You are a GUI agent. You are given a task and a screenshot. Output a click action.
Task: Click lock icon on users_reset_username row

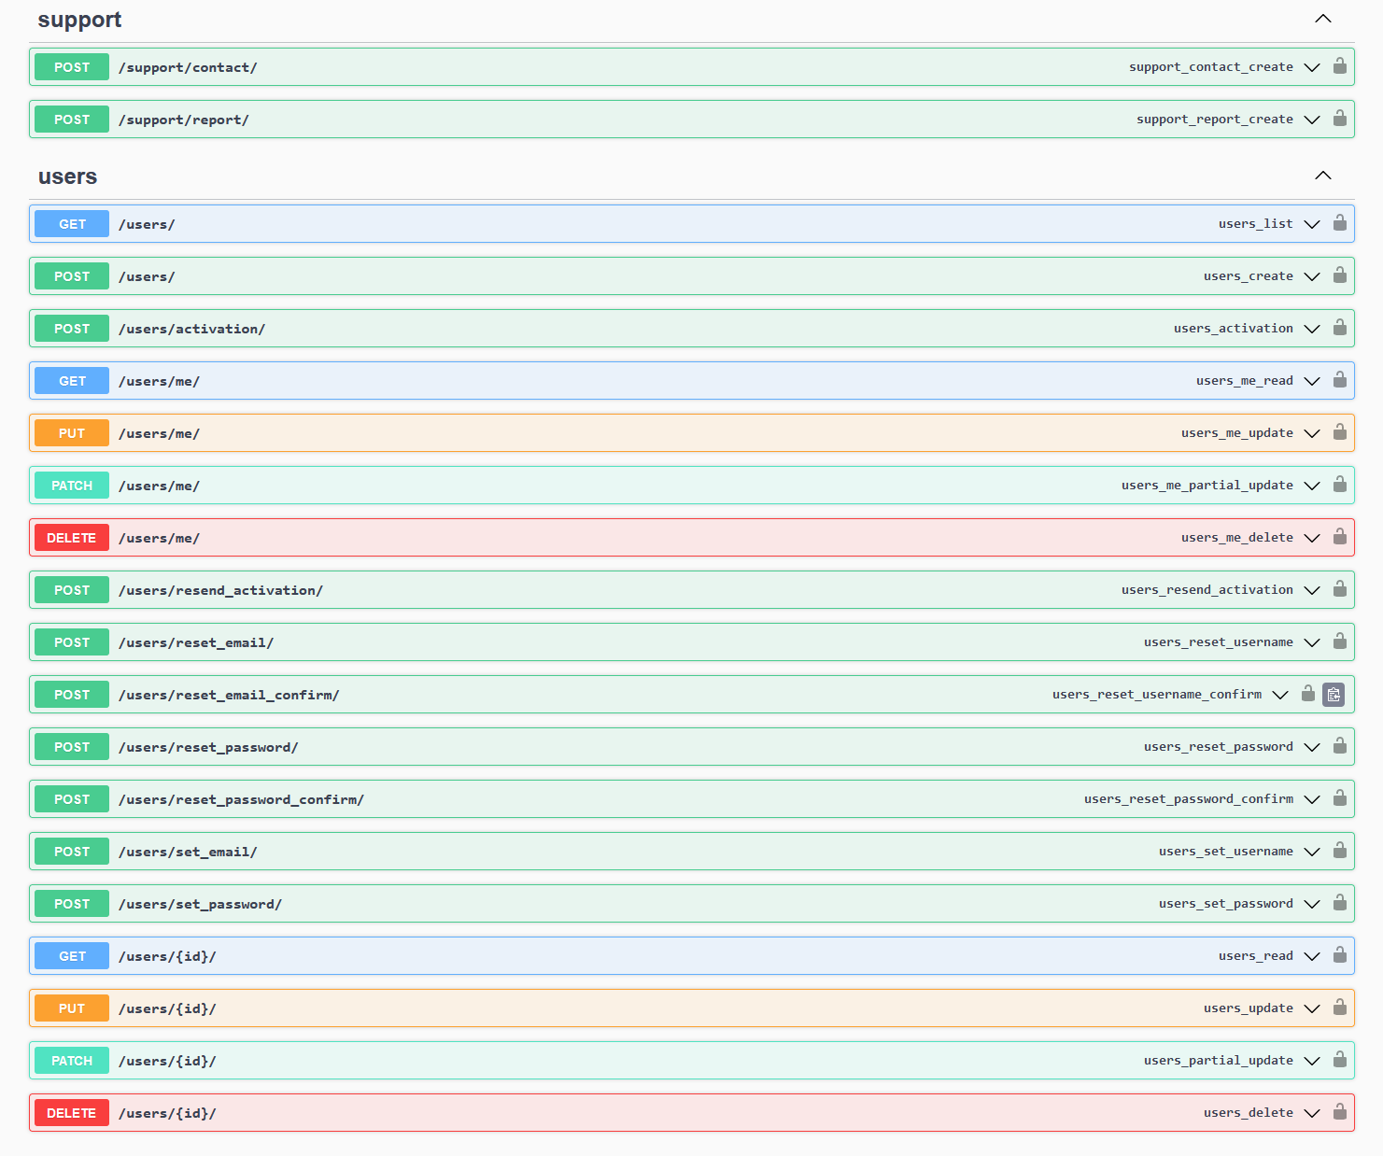point(1339,641)
